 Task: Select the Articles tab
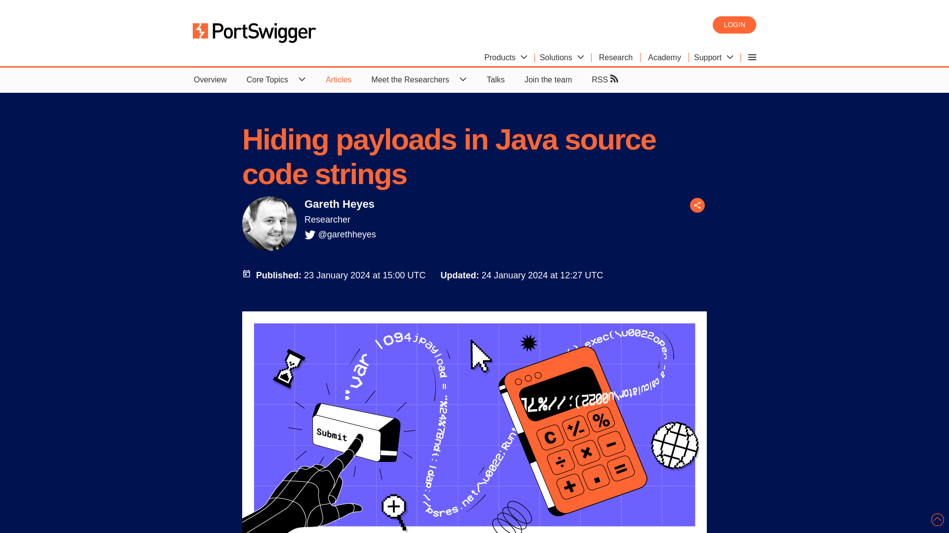tap(338, 79)
